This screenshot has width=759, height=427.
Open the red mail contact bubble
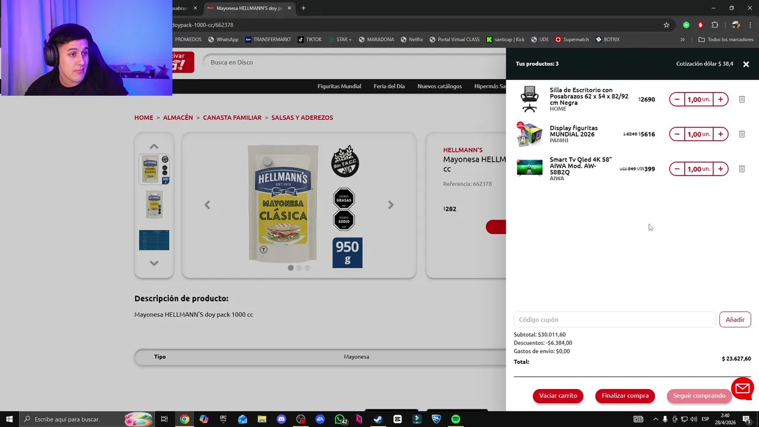pyautogui.click(x=742, y=388)
